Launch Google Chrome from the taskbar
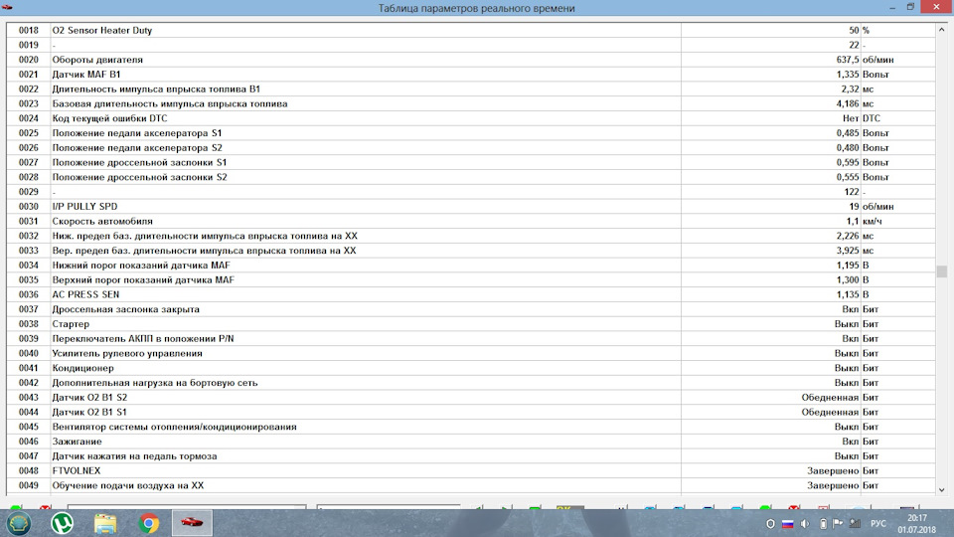Image resolution: width=954 pixels, height=537 pixels. point(148,523)
